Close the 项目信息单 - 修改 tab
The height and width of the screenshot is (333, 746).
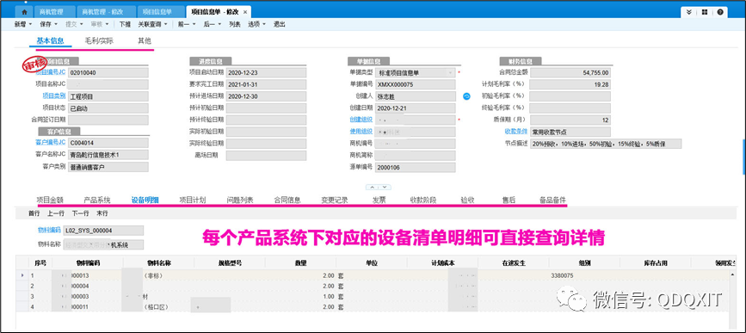point(245,12)
